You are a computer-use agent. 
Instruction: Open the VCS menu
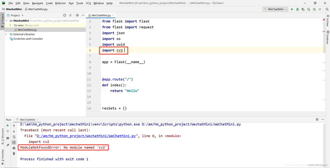(x=88, y=3)
